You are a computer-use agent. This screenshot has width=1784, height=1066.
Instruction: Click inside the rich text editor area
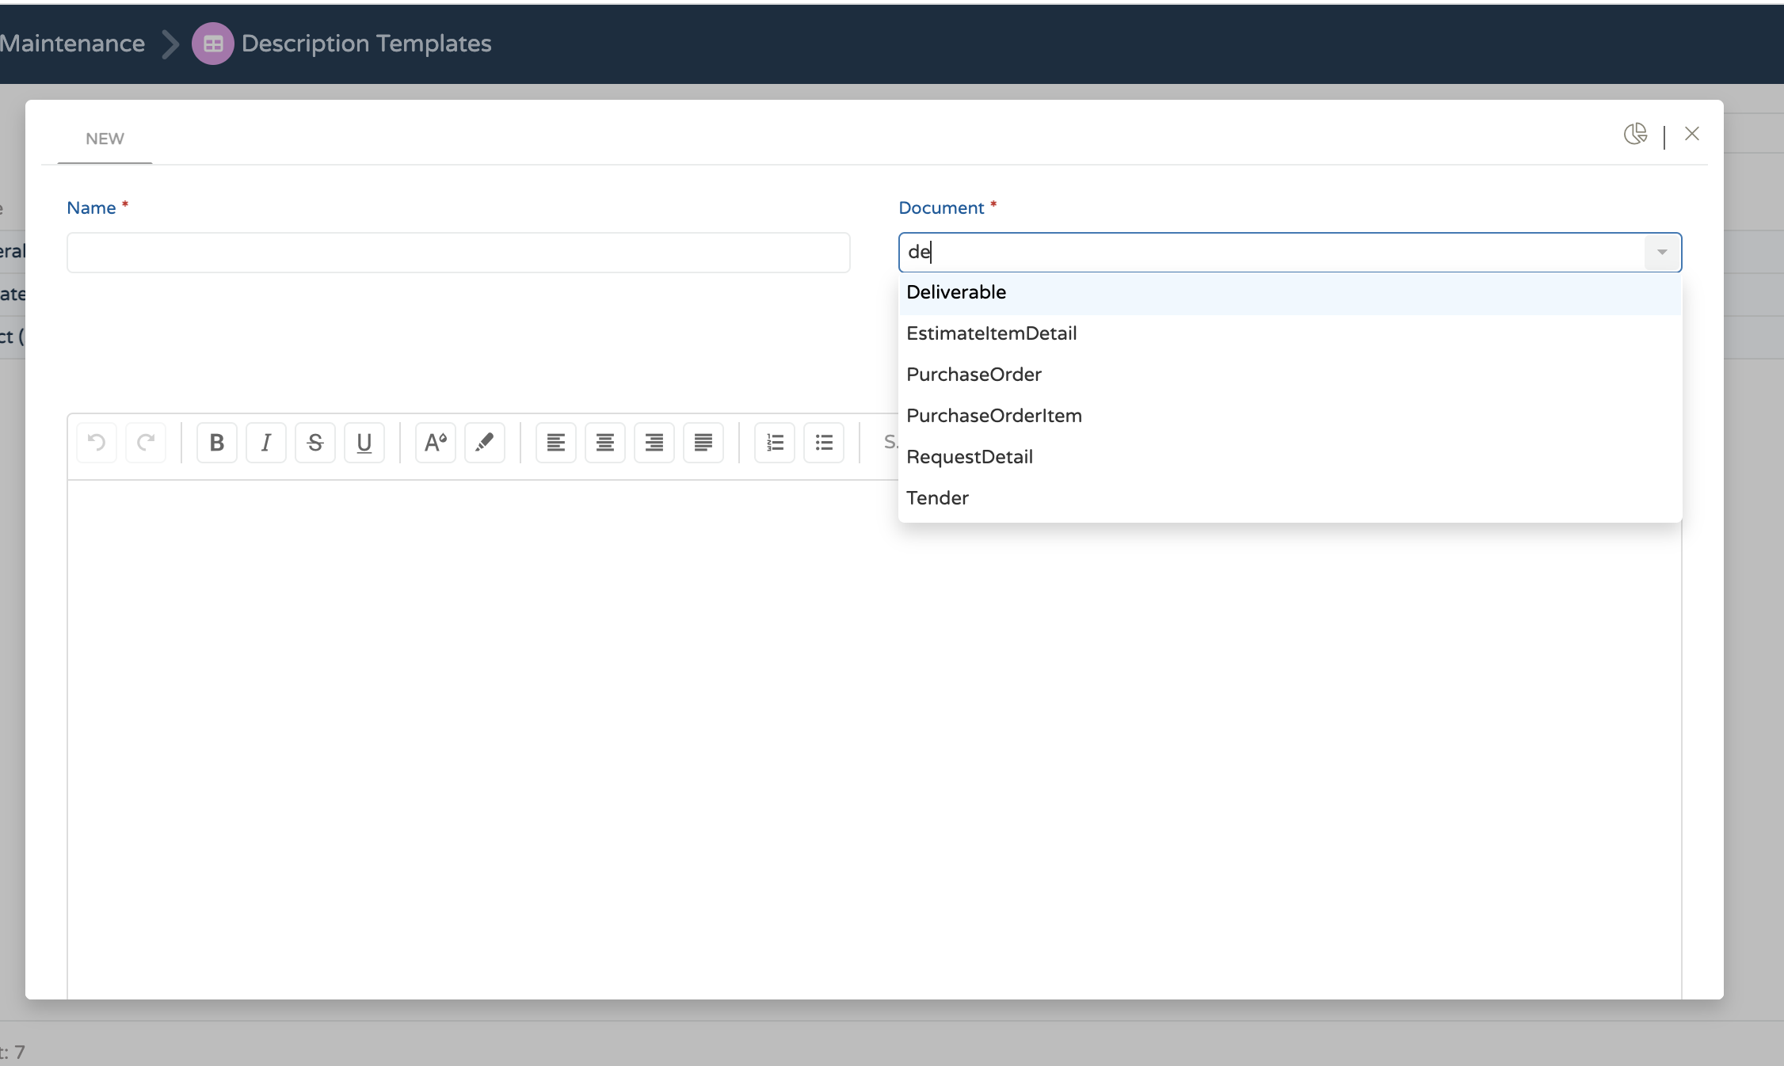[875, 740]
